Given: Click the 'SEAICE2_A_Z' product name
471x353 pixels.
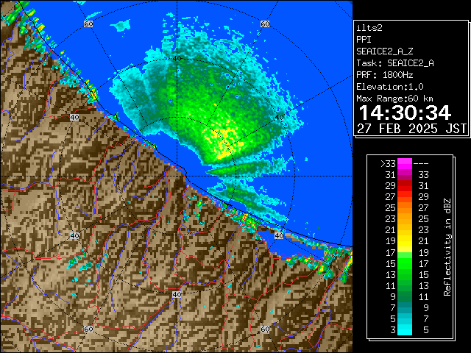Looking at the screenshot, I should 384,51.
